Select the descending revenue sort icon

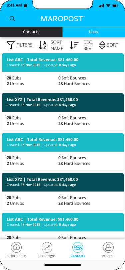coord(74,45)
